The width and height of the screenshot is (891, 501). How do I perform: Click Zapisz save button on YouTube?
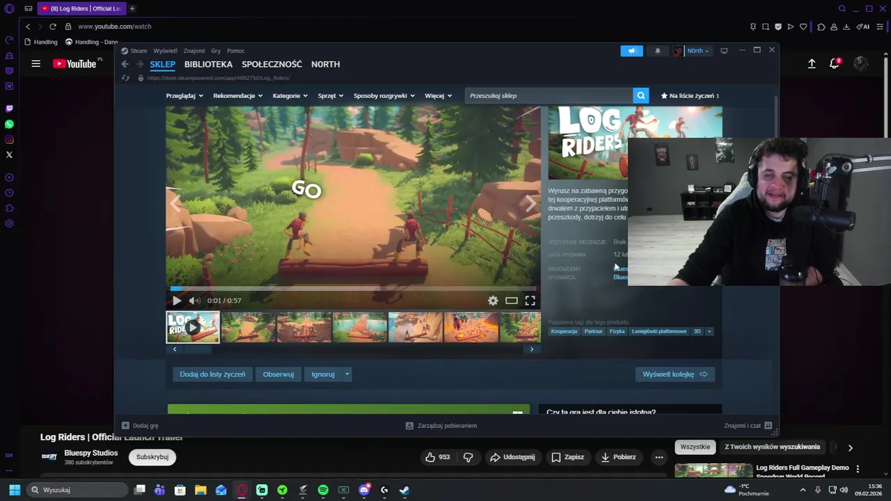click(568, 457)
